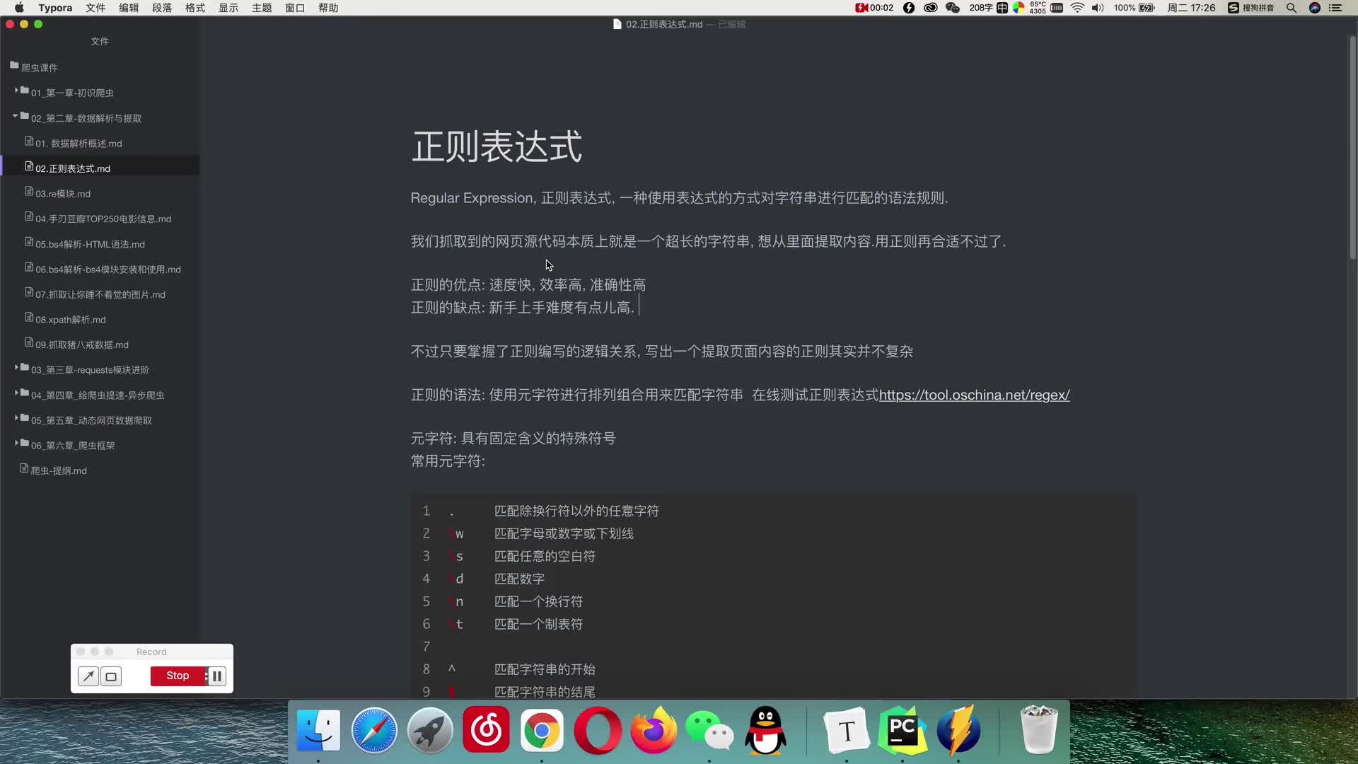
Task: Expand the 06_第六章_爬虫框架 folder
Action: (16, 444)
